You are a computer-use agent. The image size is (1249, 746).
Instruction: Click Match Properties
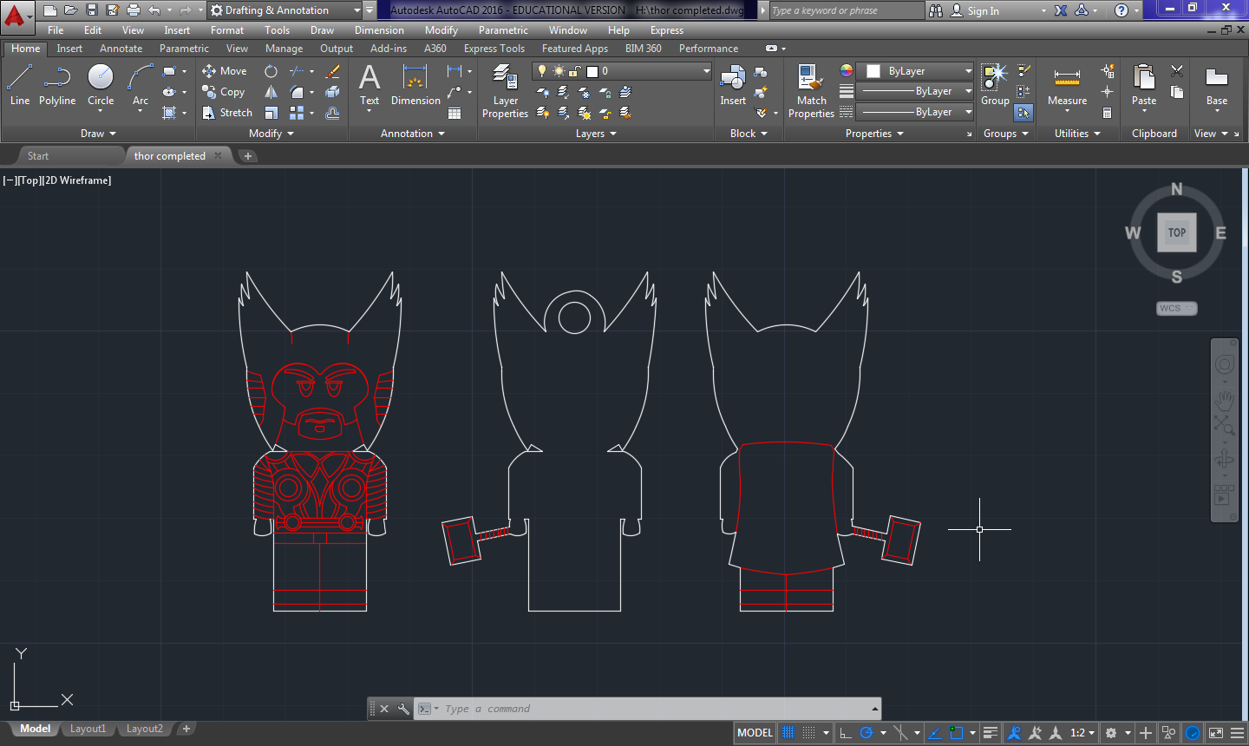[811, 91]
